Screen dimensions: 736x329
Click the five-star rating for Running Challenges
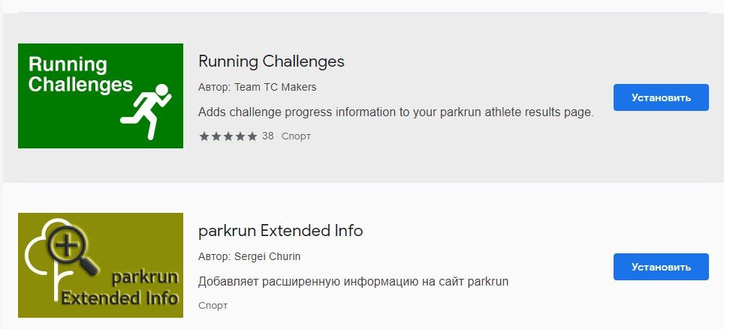[x=228, y=136]
